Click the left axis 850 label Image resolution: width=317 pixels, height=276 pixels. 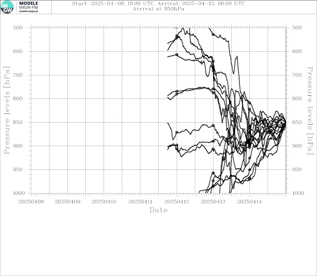[18, 122]
